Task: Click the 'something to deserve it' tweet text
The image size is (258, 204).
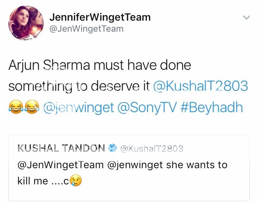Action: [x=79, y=86]
